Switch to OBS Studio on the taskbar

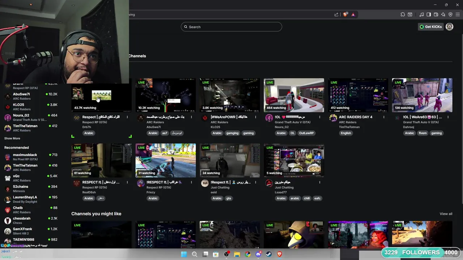(226, 254)
